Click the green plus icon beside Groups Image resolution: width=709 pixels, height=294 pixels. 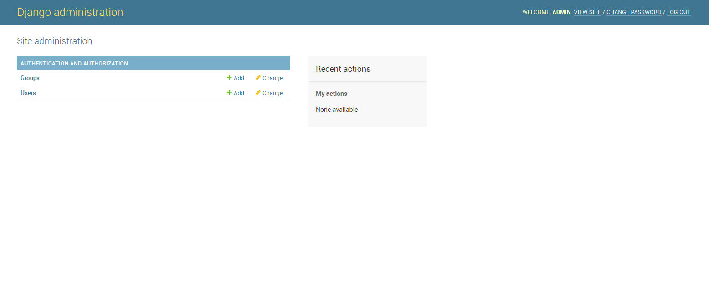[230, 78]
